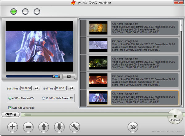Click inside the Start Time field
Viewport: 185px width, 136px height.
26,88
